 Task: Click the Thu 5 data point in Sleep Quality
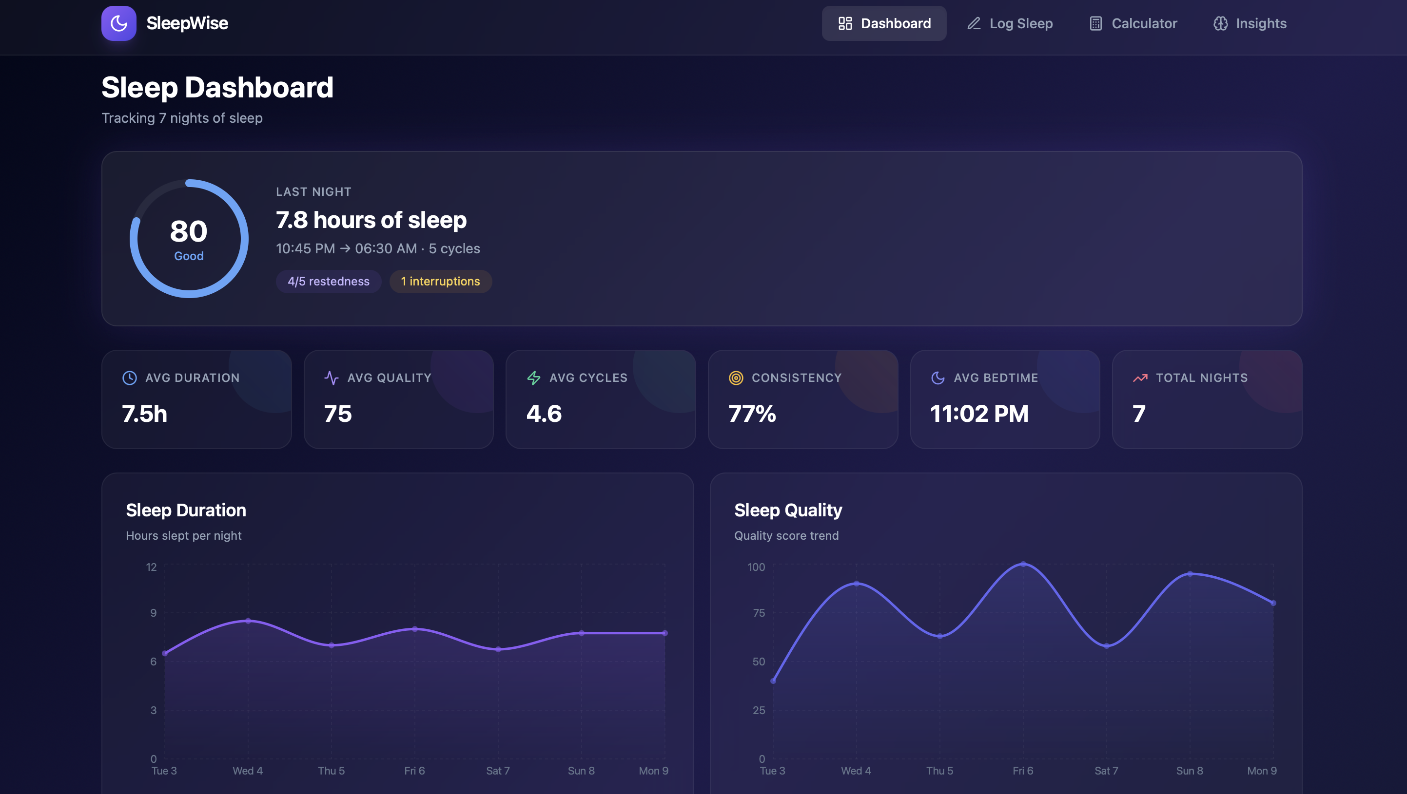pos(940,636)
